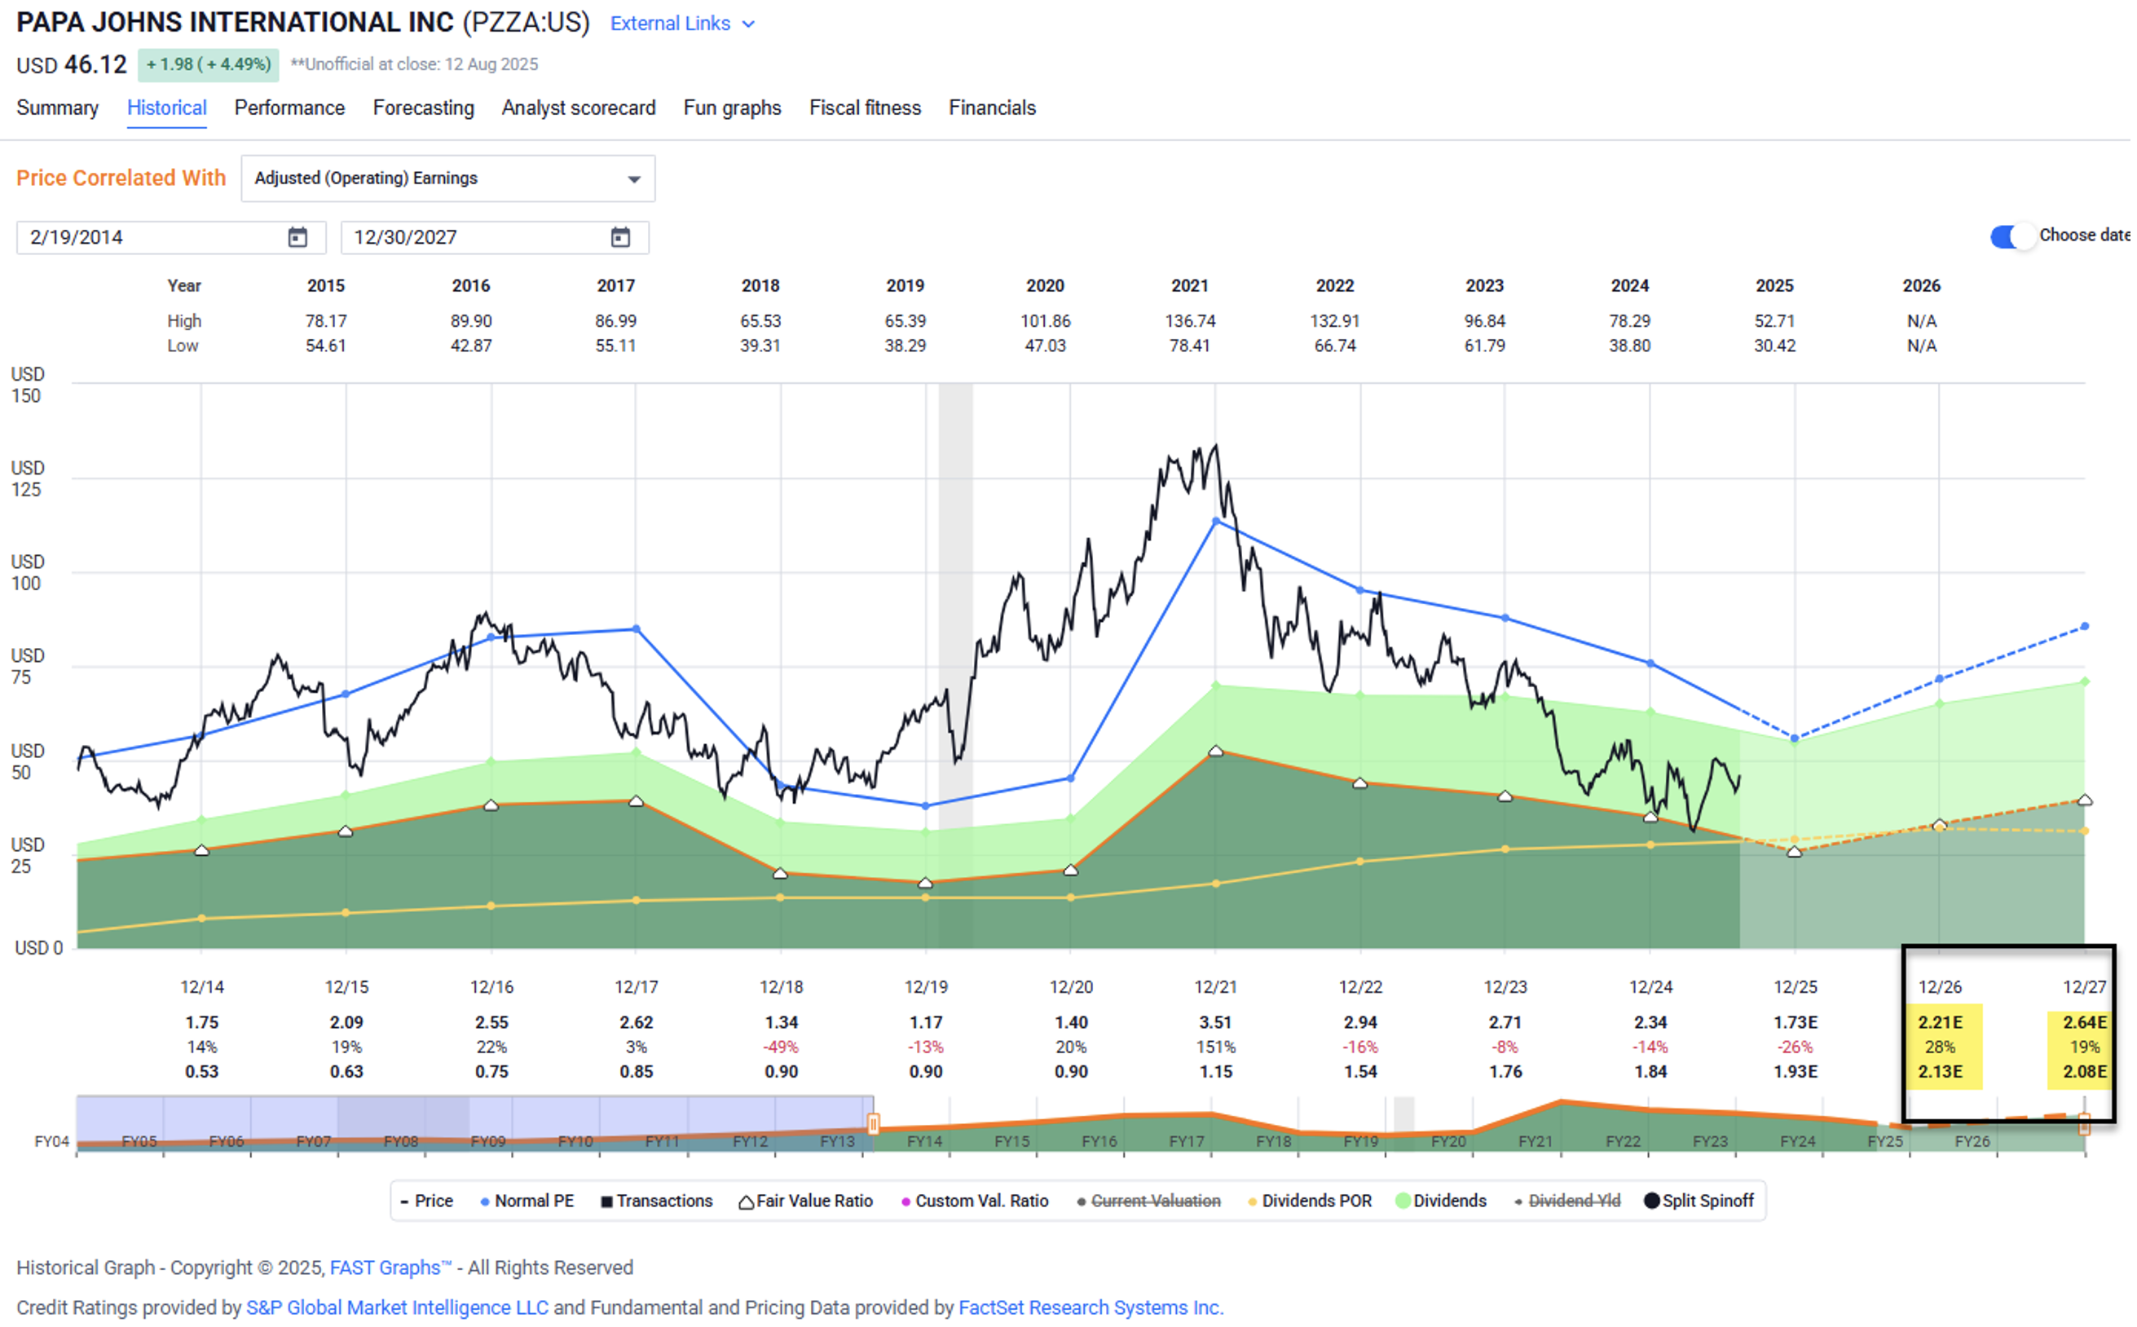Open the Fiscal fitness tab
2137x1327 pixels.
[866, 108]
